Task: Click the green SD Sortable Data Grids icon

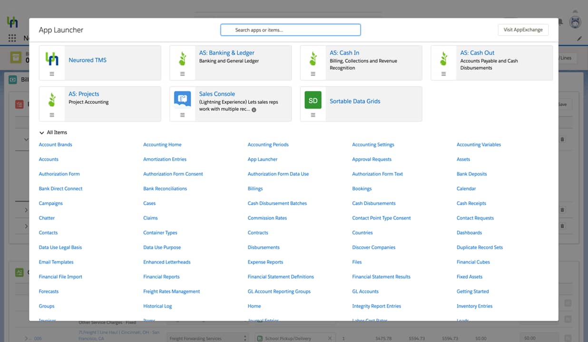Action: click(313, 100)
